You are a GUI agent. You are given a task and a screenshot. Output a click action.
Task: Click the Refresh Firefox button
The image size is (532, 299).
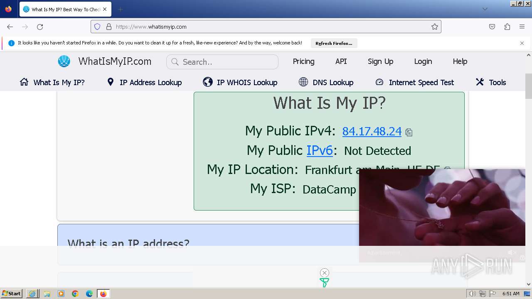click(x=334, y=43)
